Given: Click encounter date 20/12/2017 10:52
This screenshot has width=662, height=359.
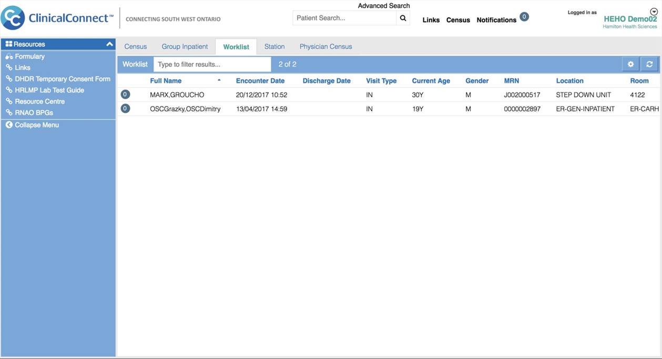Looking at the screenshot, I should (261, 95).
